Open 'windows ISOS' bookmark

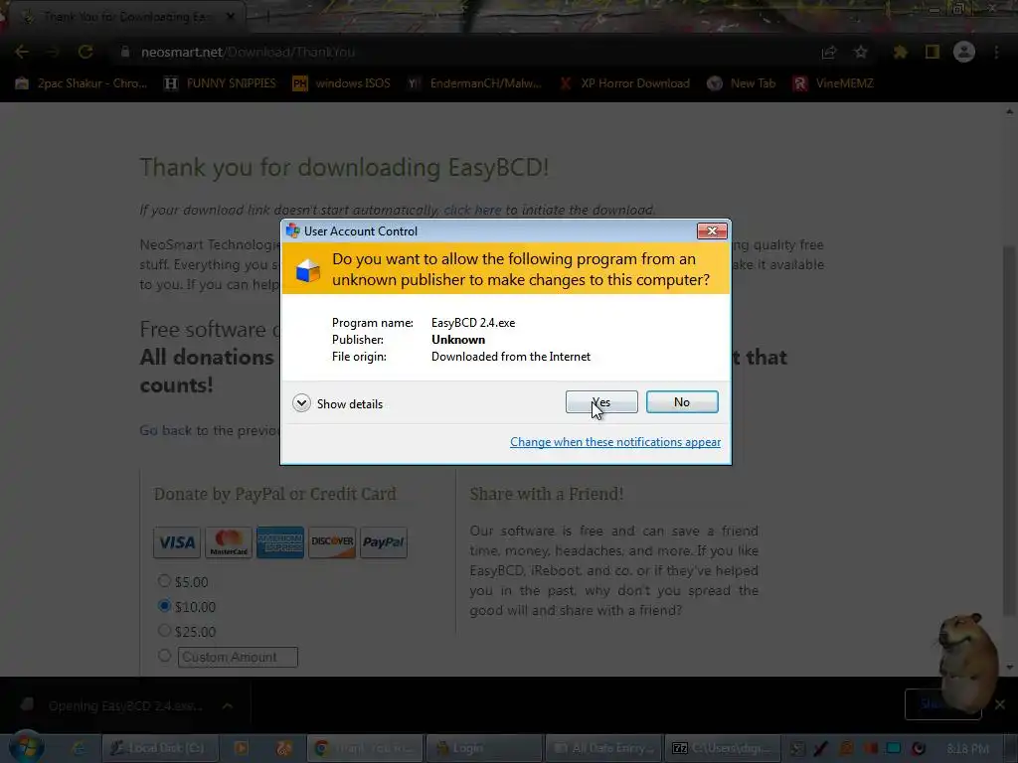(342, 83)
